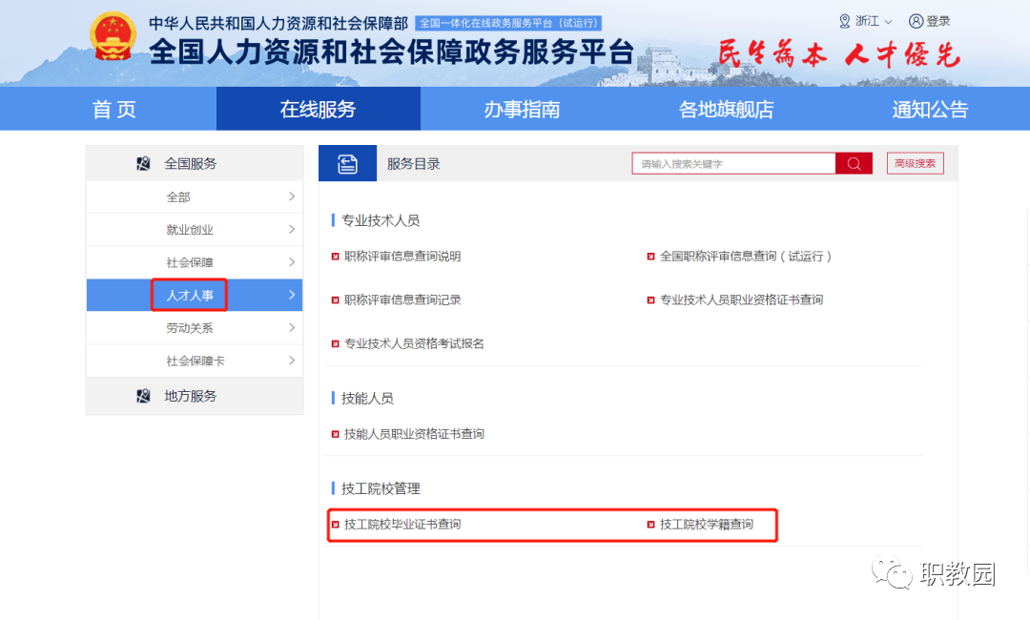Image resolution: width=1030 pixels, height=620 pixels.
Task: Click the 高级搜索 button
Action: click(x=915, y=163)
